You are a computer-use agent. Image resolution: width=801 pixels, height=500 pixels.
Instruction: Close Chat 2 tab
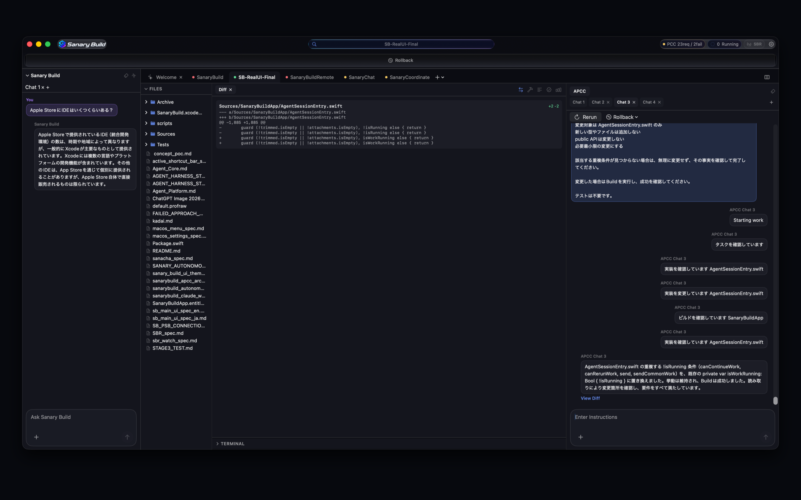608,102
